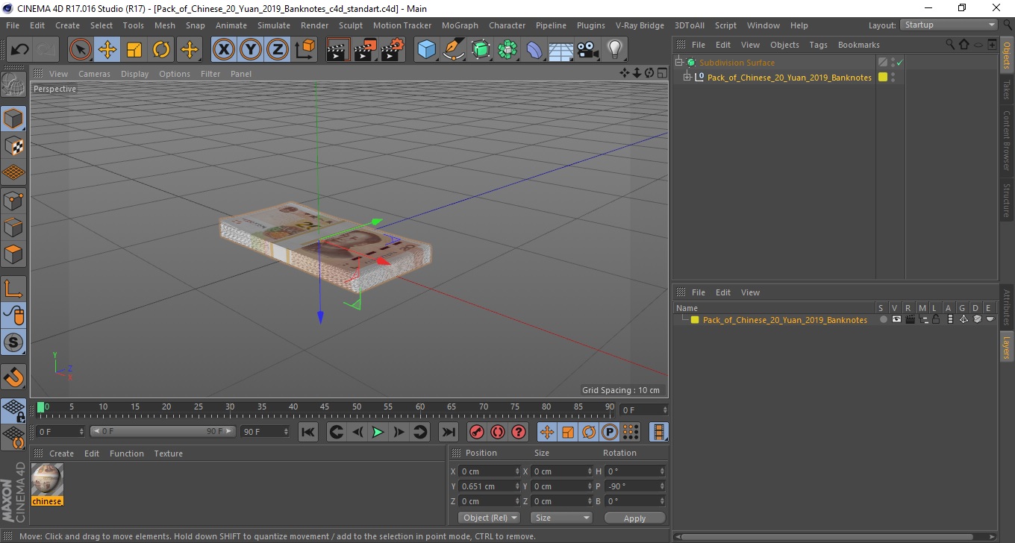Collapse the Subdivision Surface object
Screen dimensions: 1015x543
(678, 63)
